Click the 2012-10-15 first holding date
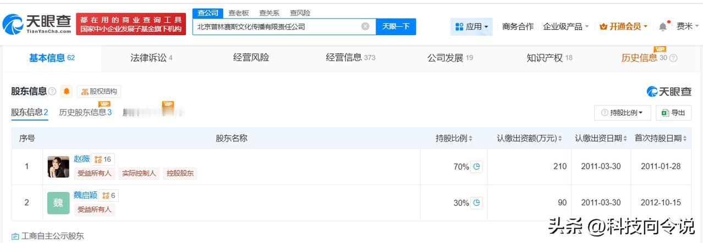703x243 pixels. coord(661,203)
